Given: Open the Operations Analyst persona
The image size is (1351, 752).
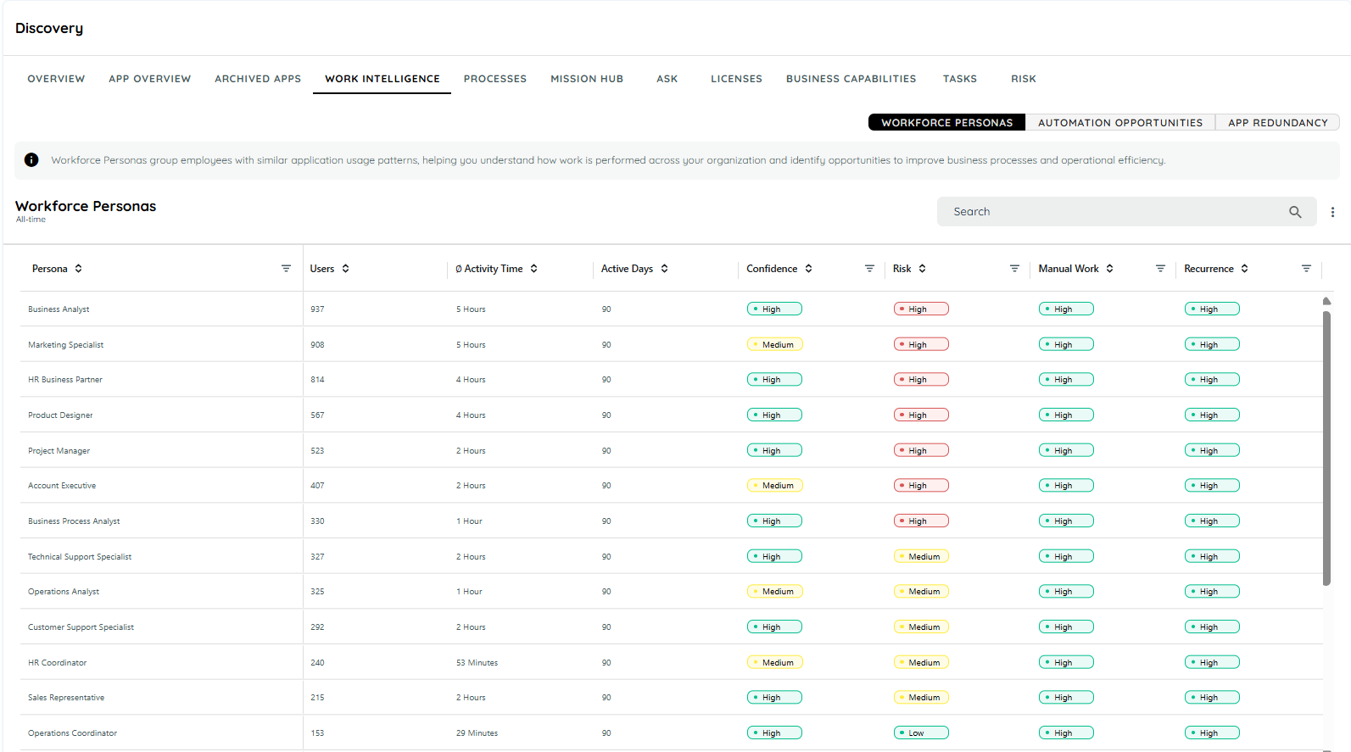Looking at the screenshot, I should click(64, 592).
